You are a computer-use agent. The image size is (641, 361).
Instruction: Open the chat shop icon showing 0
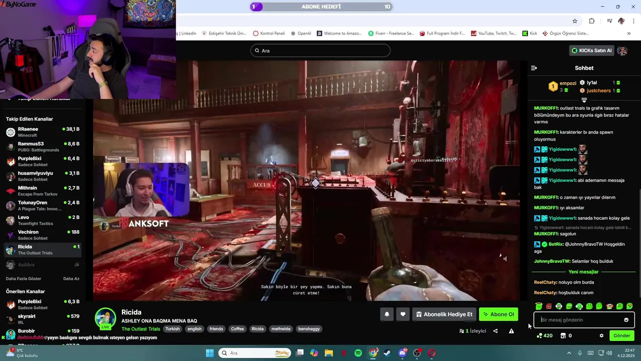click(566, 335)
